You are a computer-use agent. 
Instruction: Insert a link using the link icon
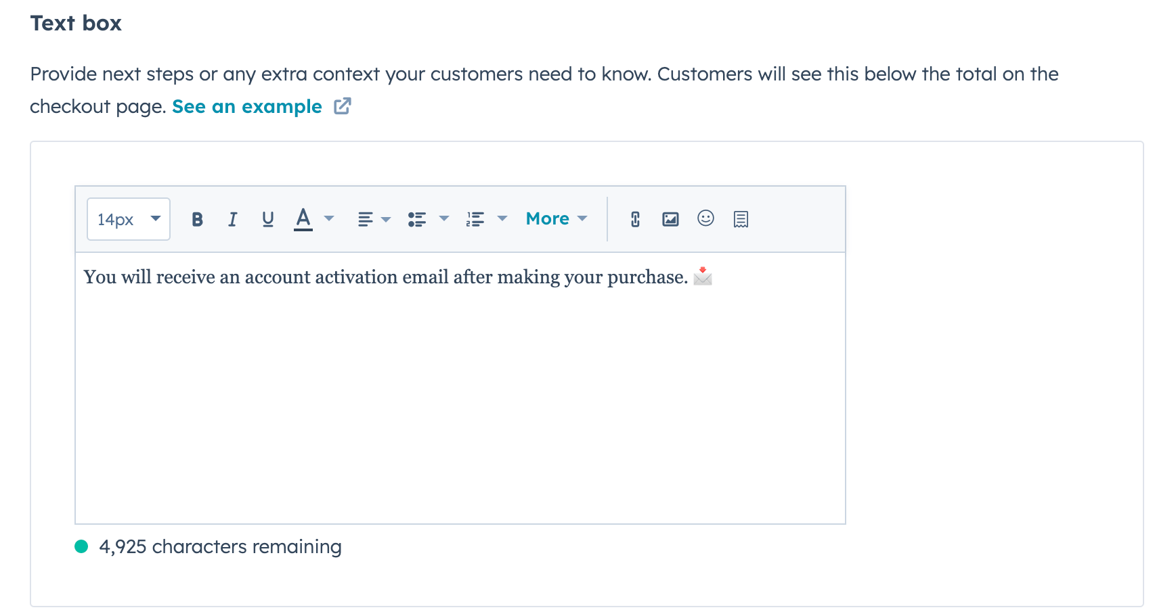pos(634,218)
